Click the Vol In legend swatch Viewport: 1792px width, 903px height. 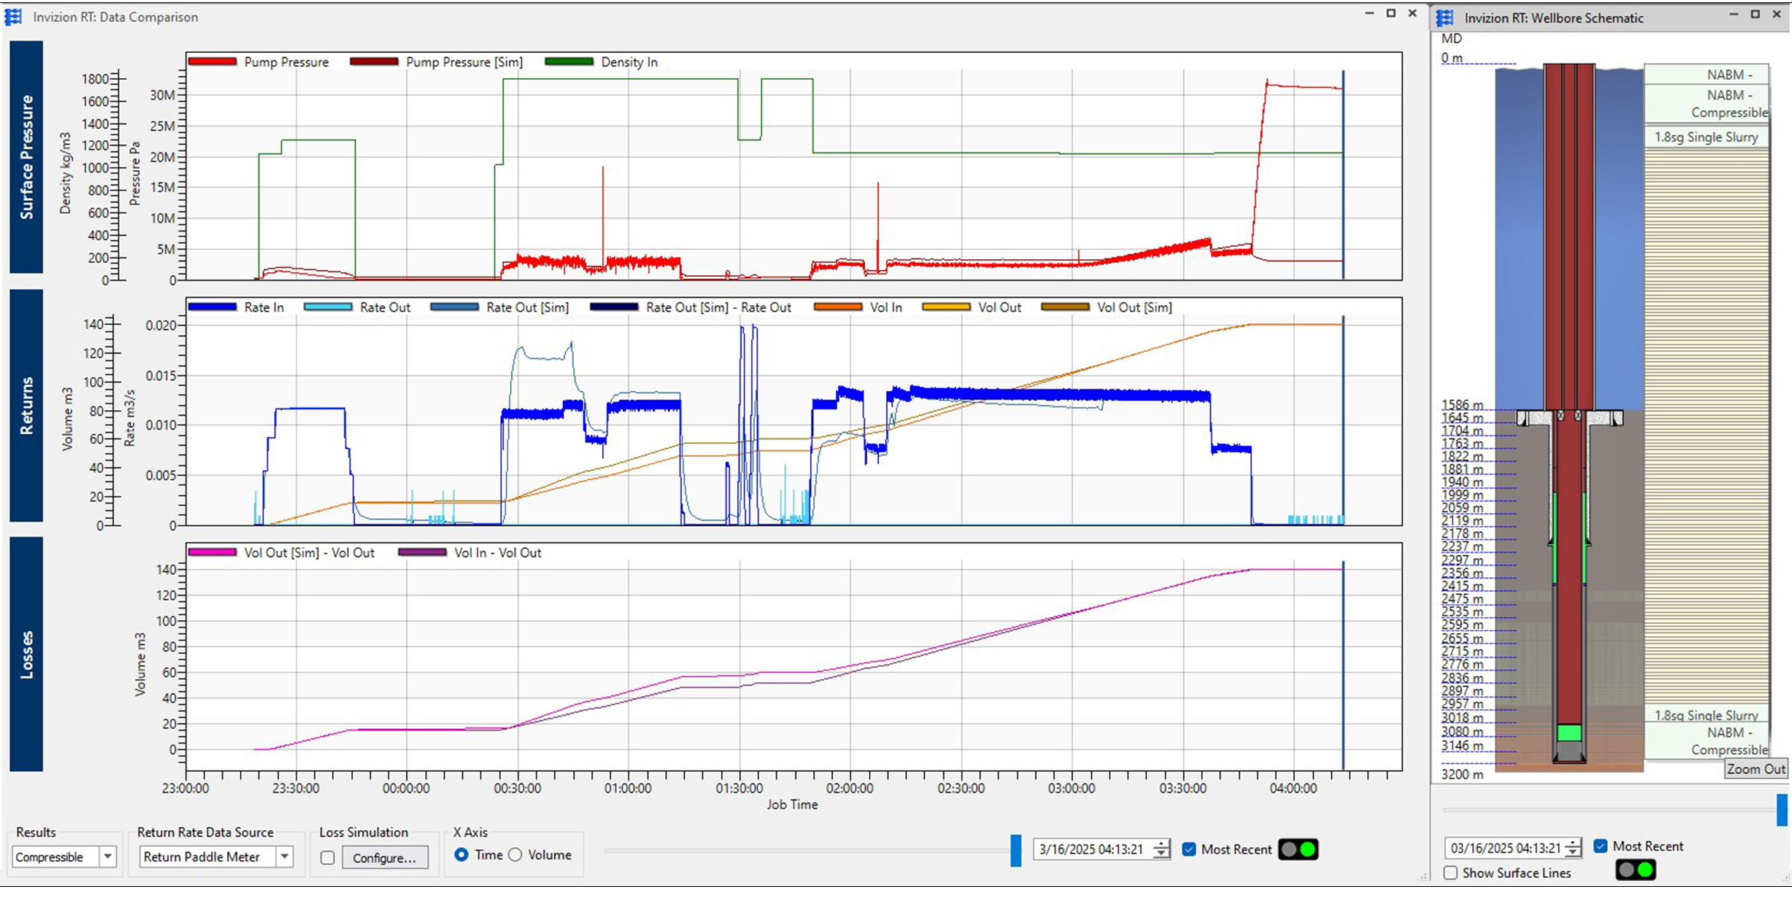click(838, 307)
